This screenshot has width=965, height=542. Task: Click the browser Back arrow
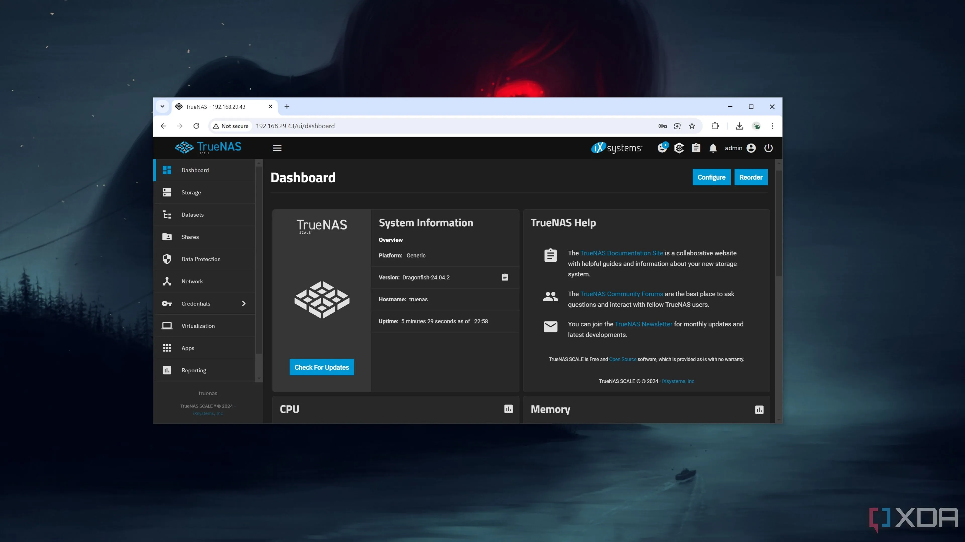(x=163, y=126)
